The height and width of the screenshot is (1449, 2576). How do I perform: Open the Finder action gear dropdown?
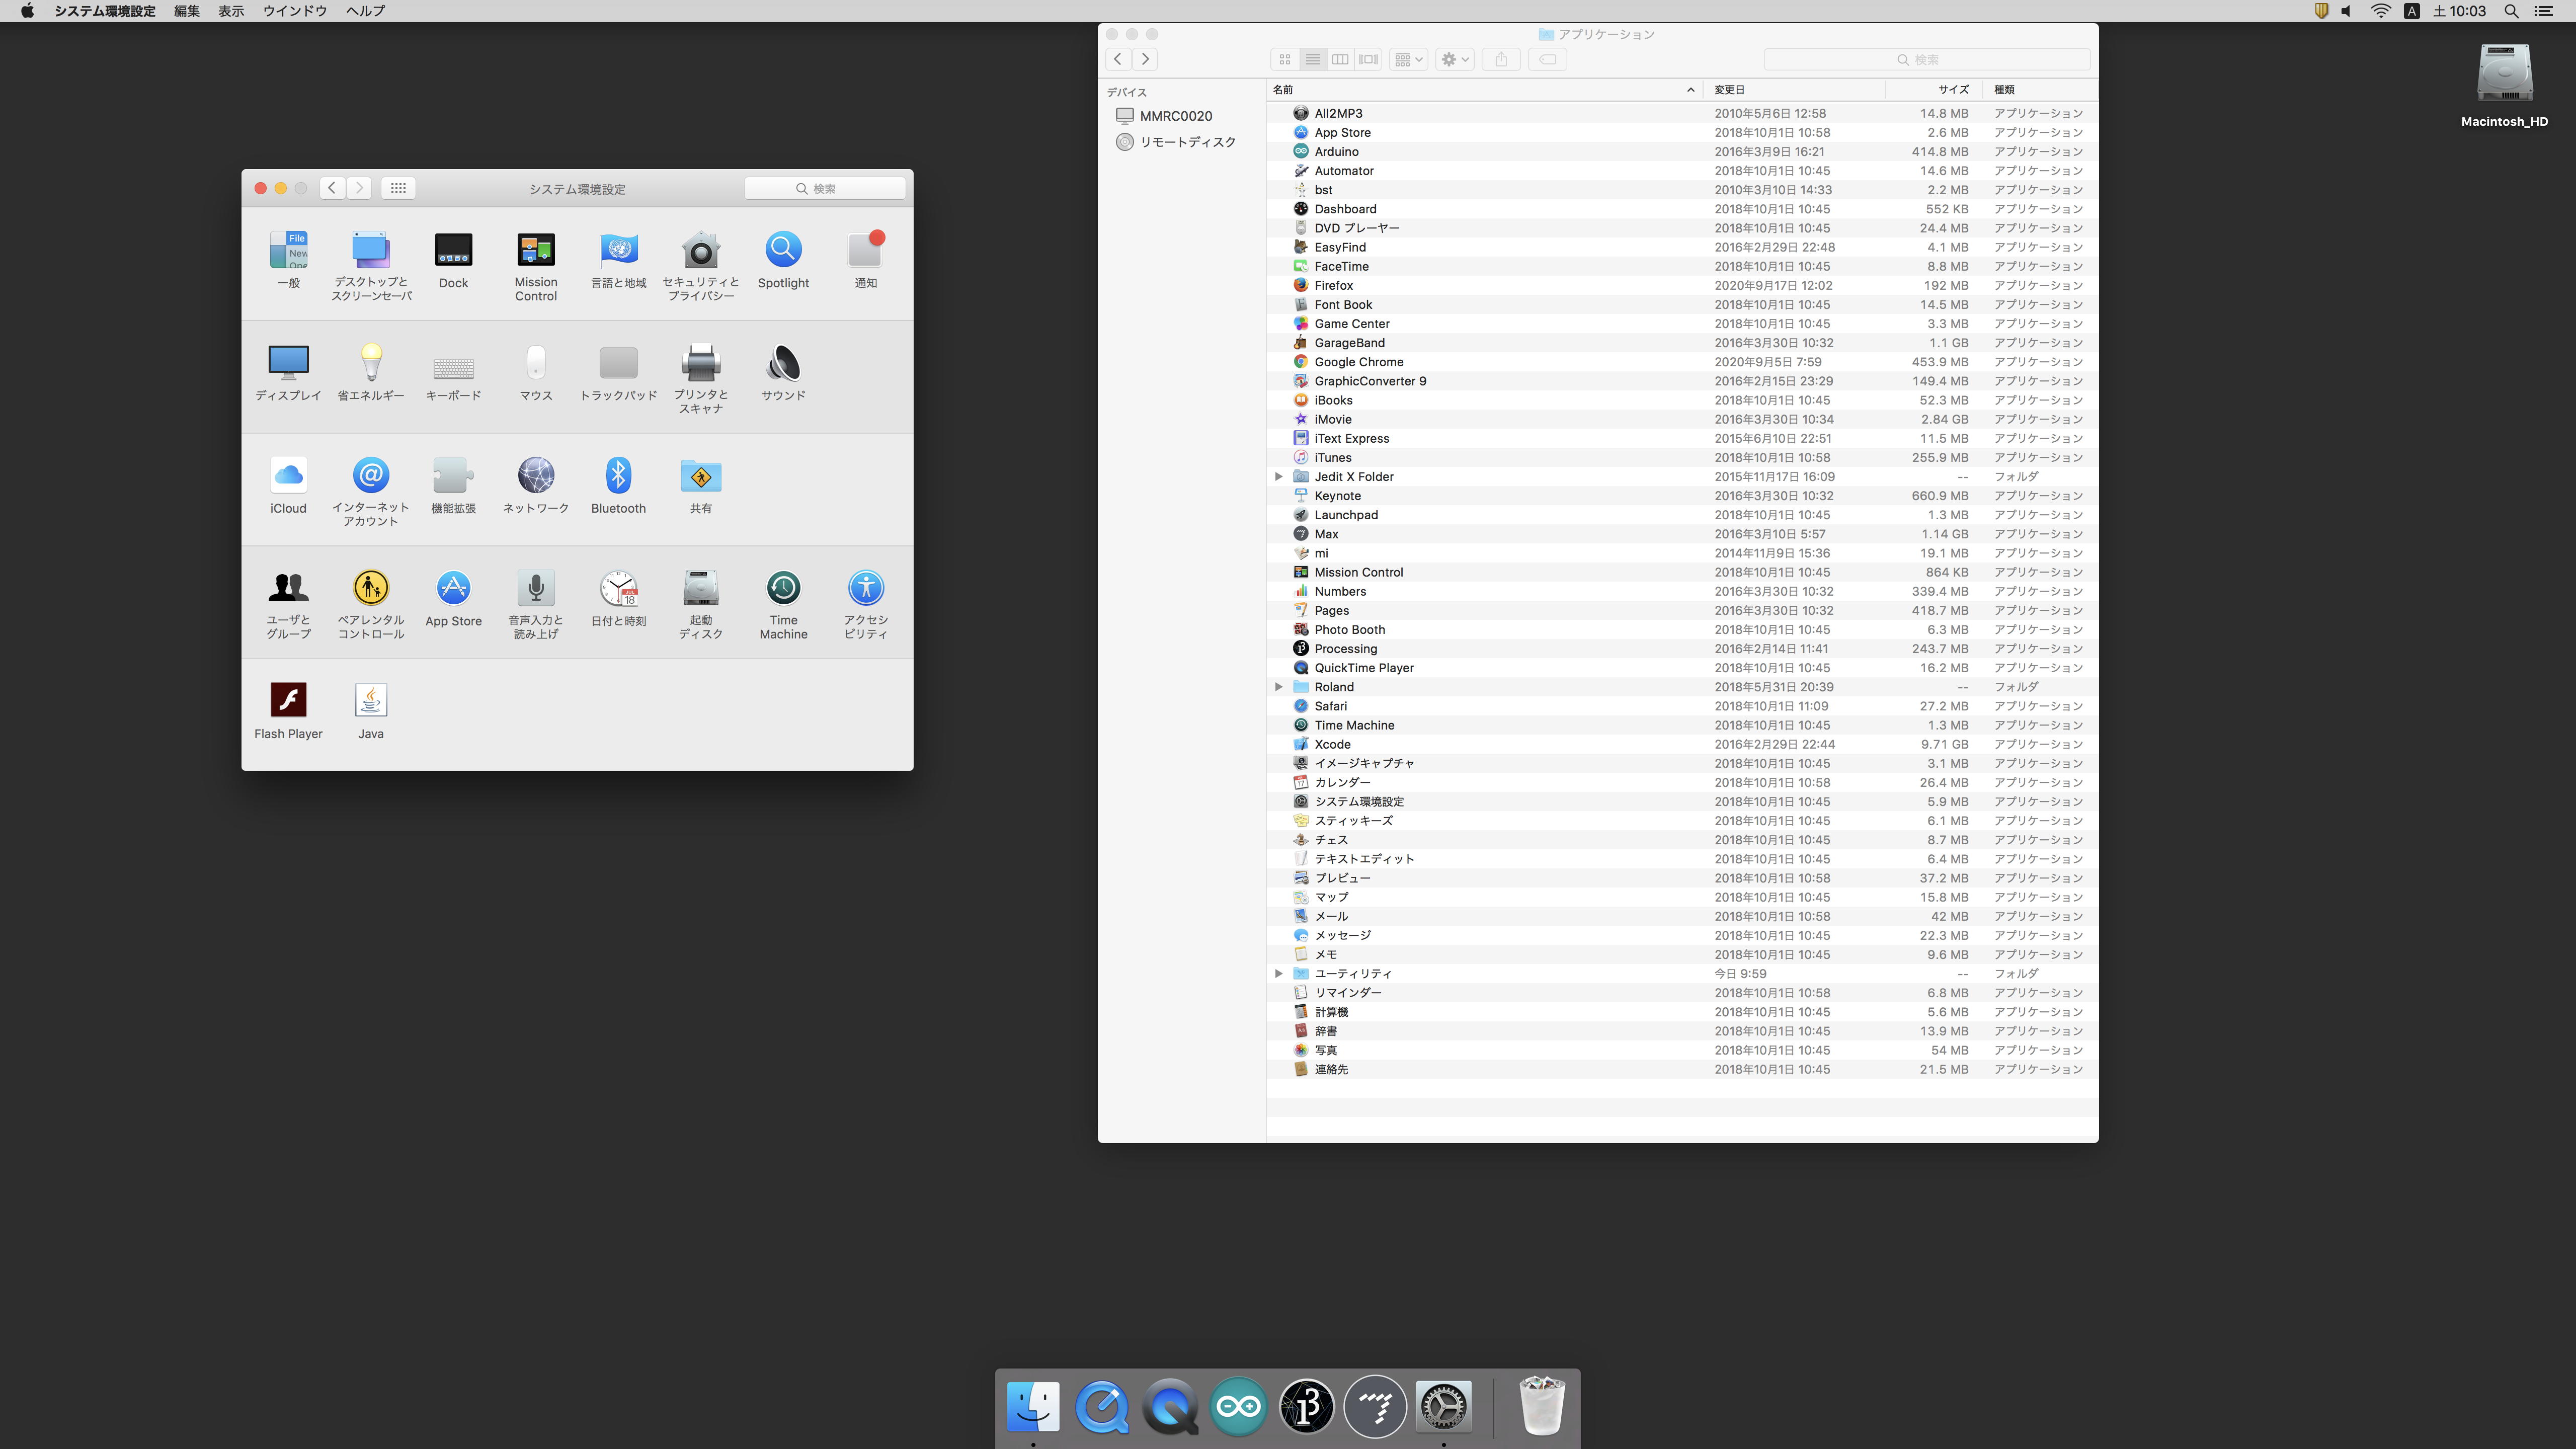pos(1454,60)
